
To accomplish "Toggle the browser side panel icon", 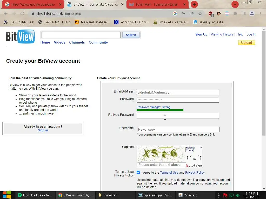I will [244, 13].
